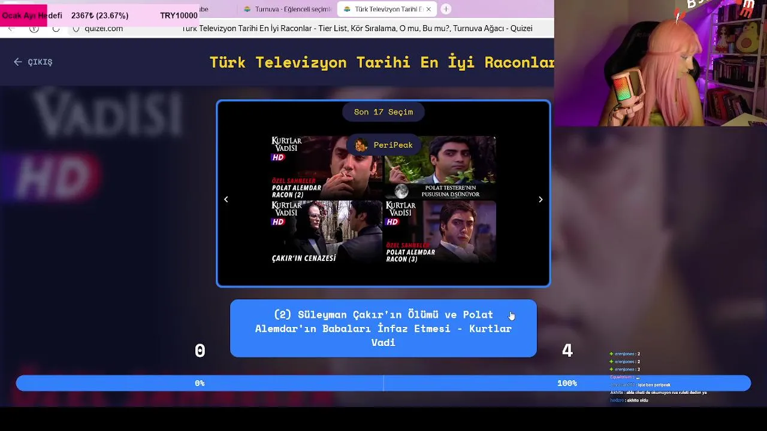Click the site security shield icon
The image size is (767, 431).
[x=76, y=28]
